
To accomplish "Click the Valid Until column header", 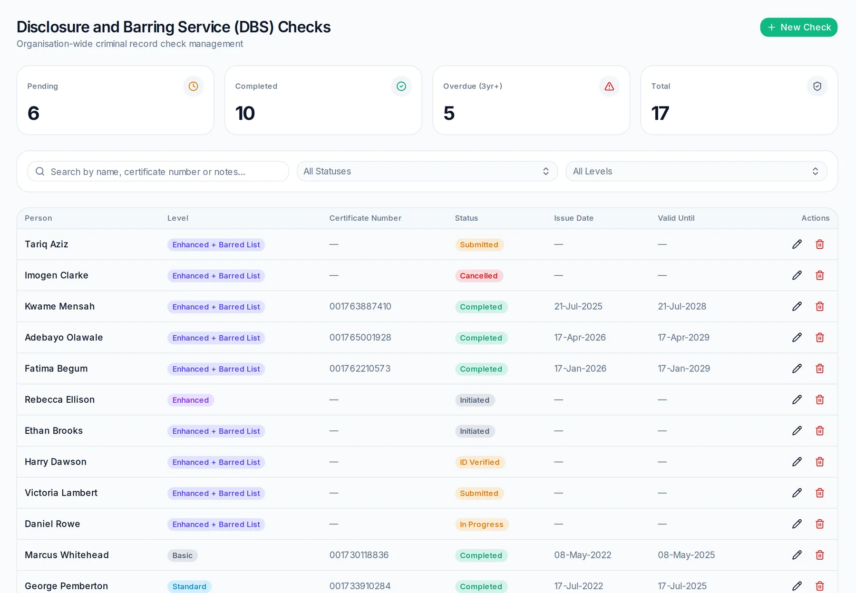I will (676, 218).
